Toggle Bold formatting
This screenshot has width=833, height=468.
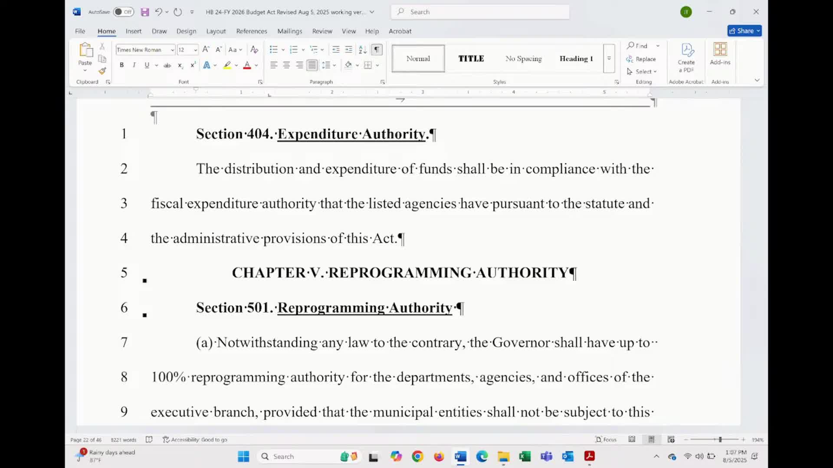pyautogui.click(x=122, y=65)
